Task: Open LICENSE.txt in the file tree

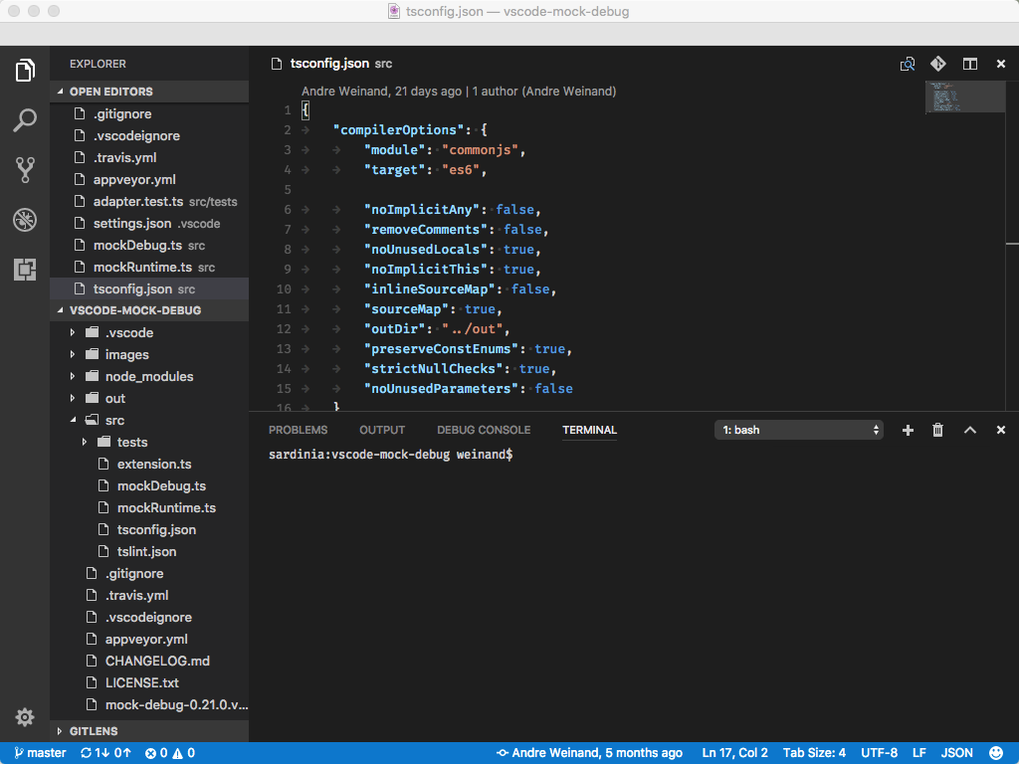Action: pos(149,682)
